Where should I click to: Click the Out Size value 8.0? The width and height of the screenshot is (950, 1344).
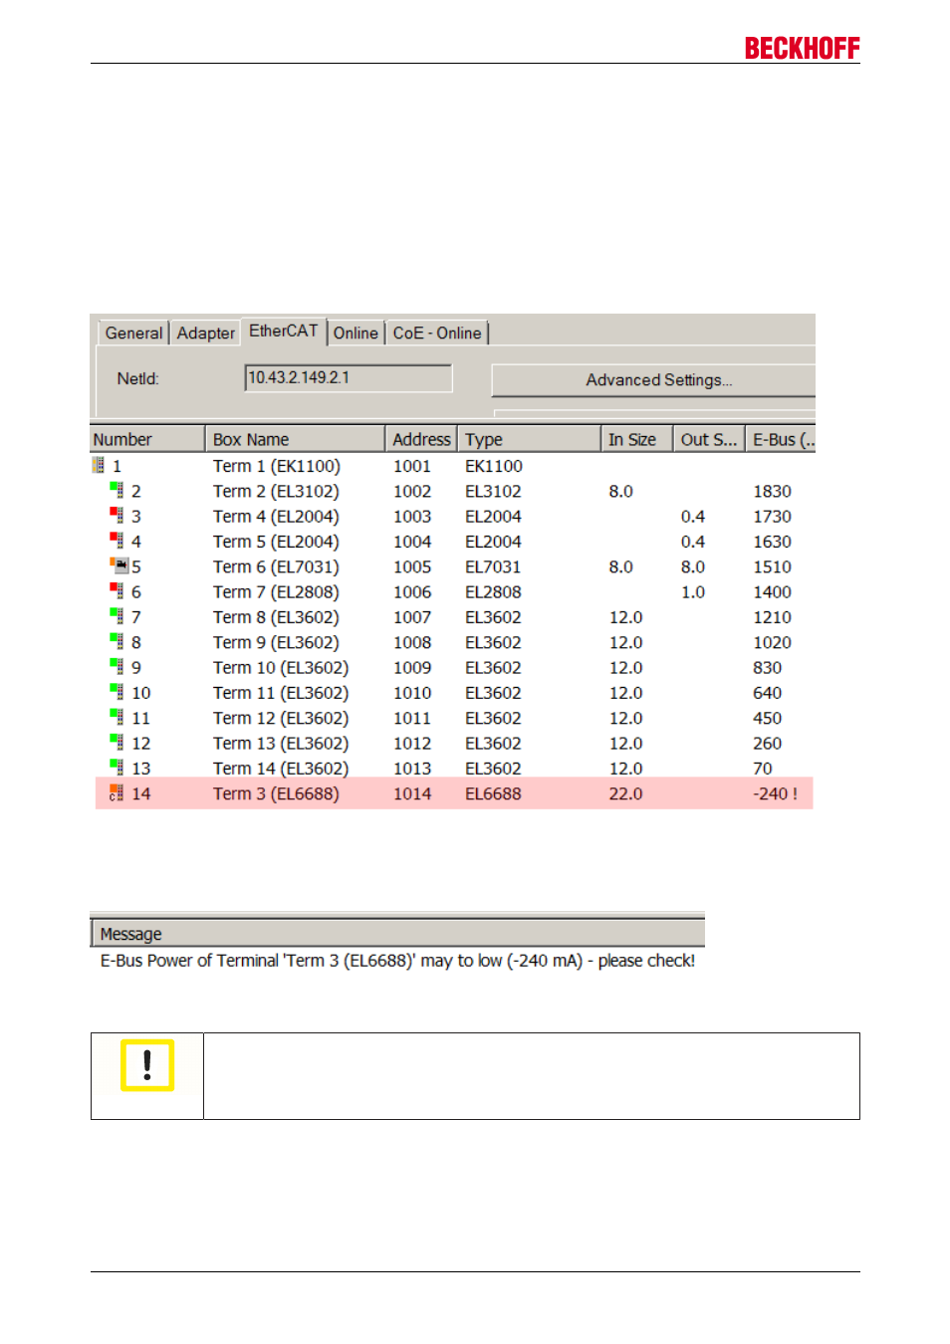point(693,566)
